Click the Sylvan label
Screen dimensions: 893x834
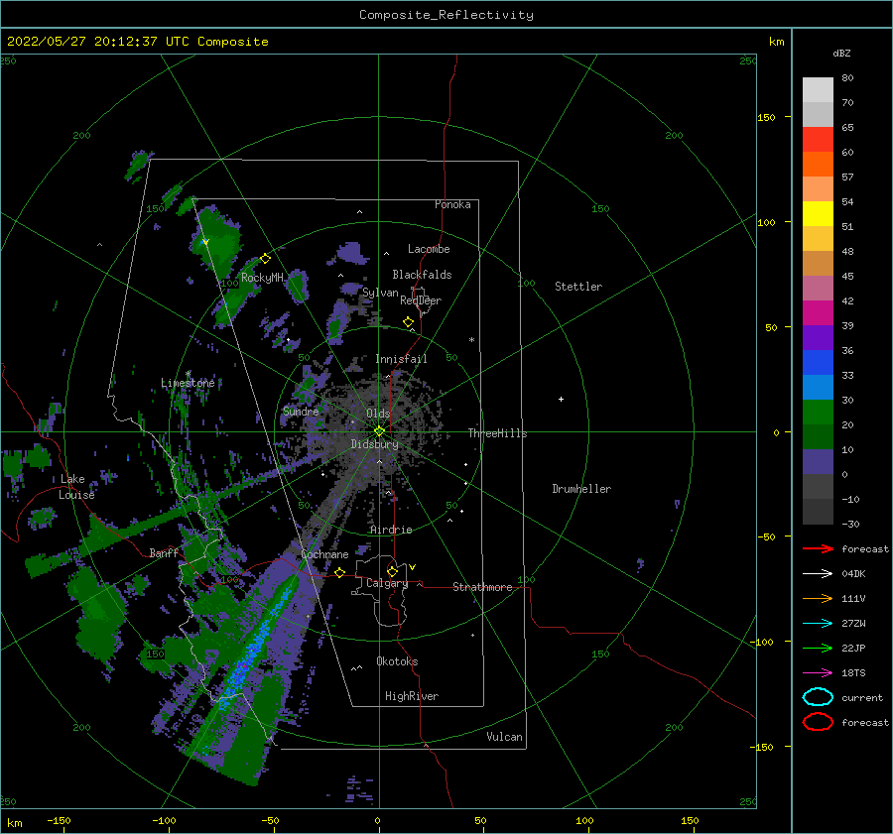click(x=380, y=293)
